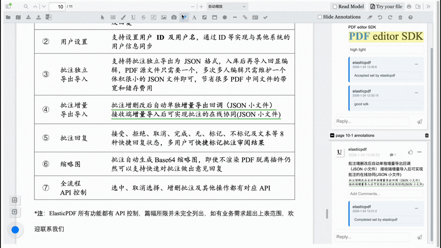Select the Text annotation tool
Screen dimensions: 441x248
click(194, 17)
